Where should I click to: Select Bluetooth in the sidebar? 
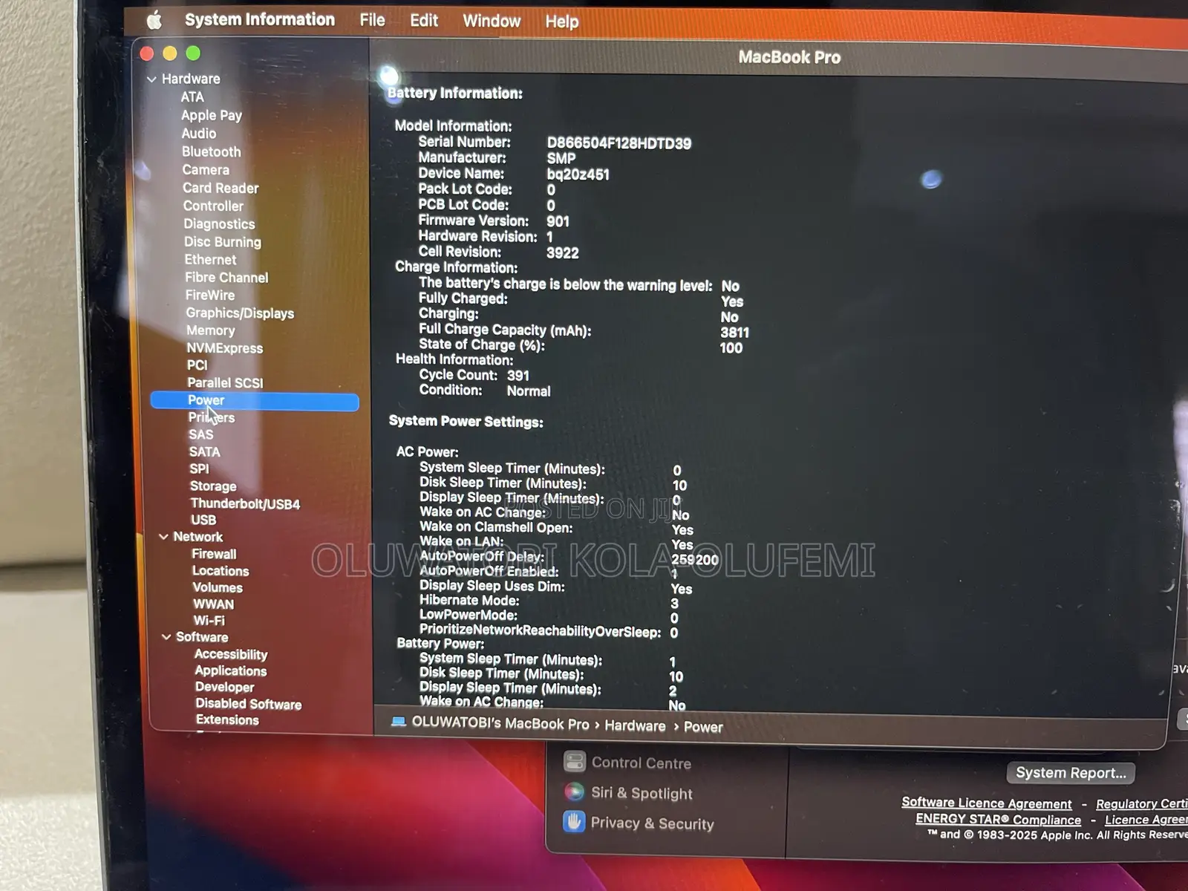coord(212,151)
